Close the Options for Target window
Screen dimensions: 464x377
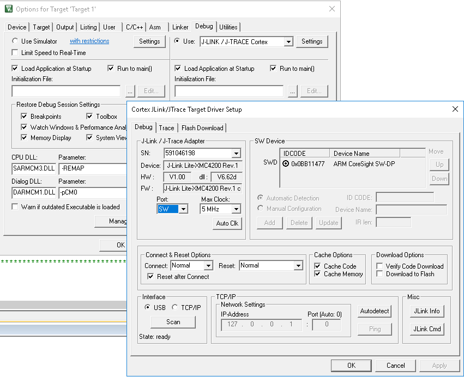[332, 9]
